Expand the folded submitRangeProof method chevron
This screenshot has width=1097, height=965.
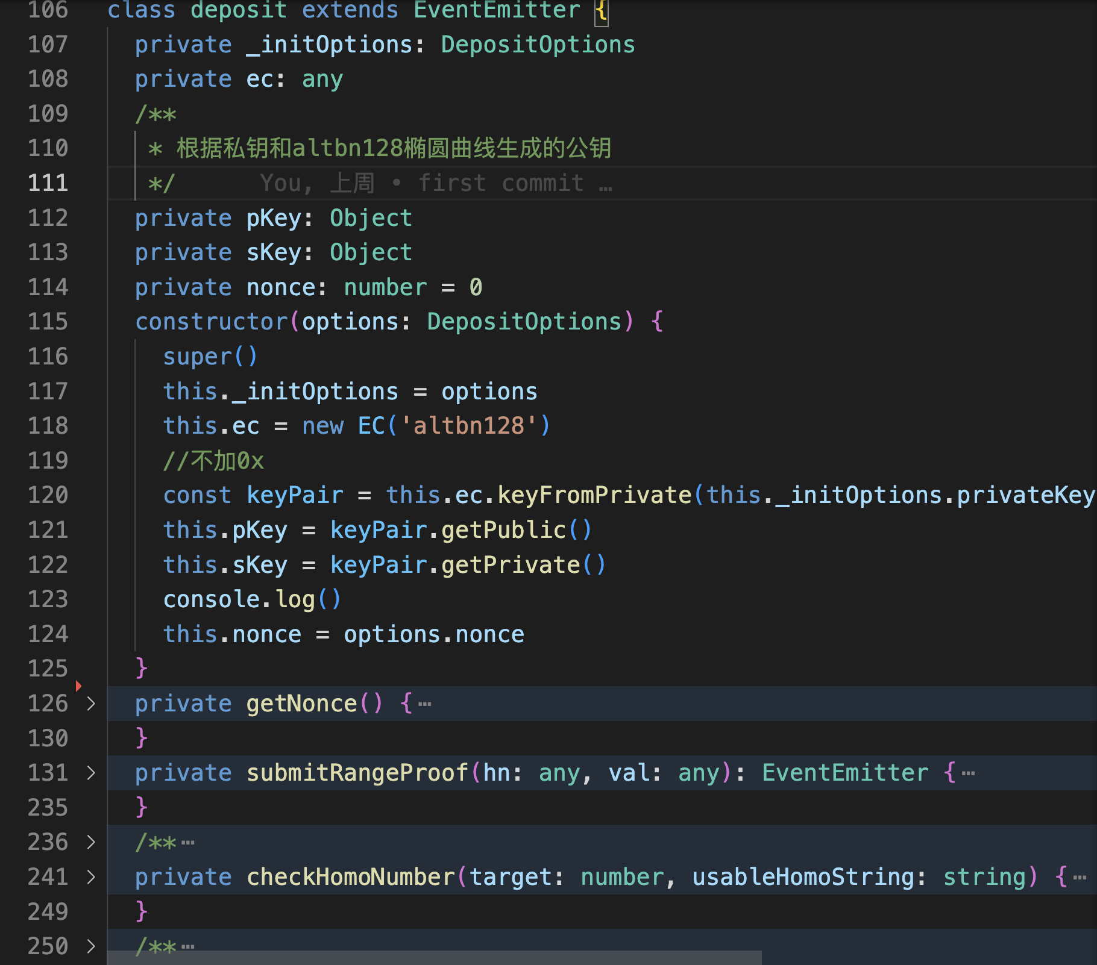pyautogui.click(x=91, y=773)
